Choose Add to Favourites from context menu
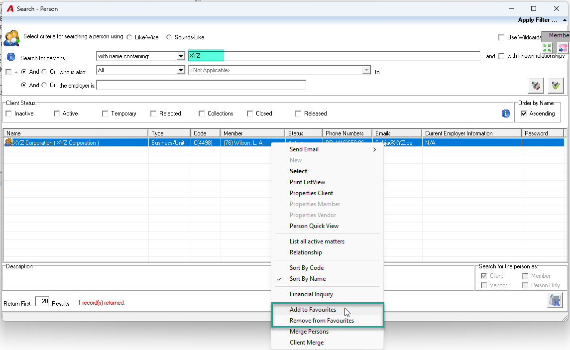The image size is (570, 350). 327,310
